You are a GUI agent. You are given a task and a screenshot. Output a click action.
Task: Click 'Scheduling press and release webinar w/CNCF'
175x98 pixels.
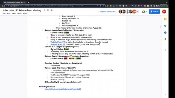coord(69,51)
